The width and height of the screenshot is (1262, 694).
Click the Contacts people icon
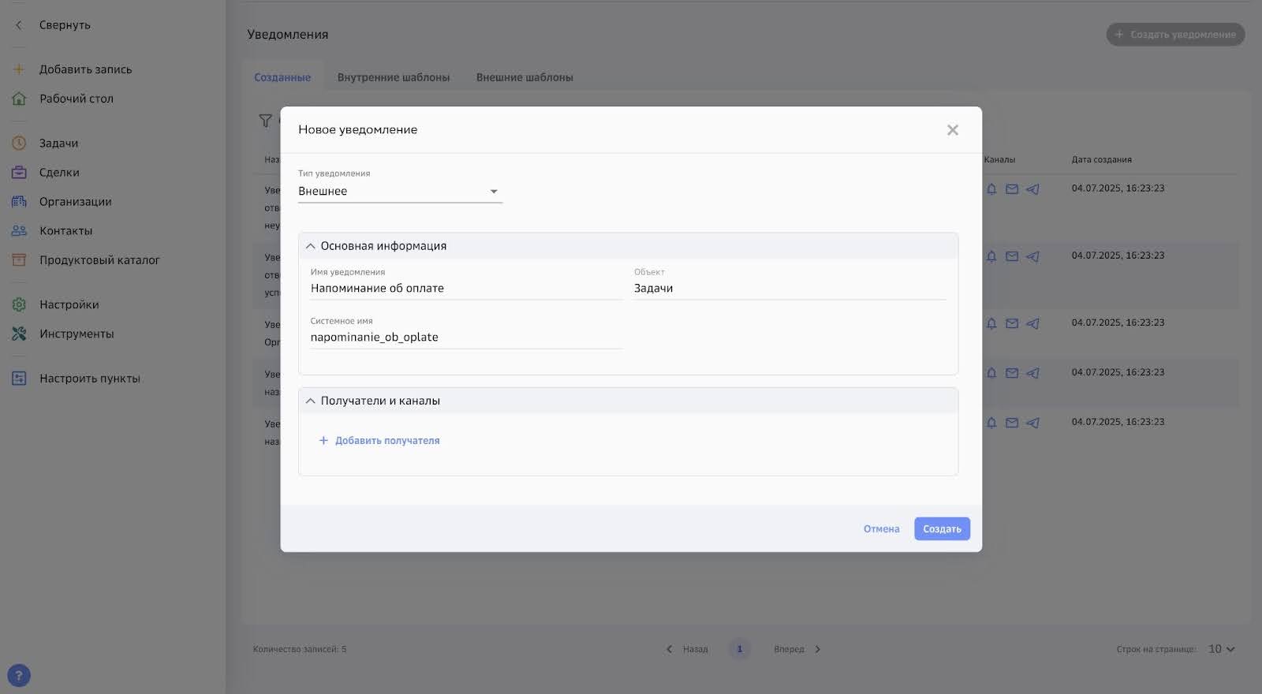19,230
